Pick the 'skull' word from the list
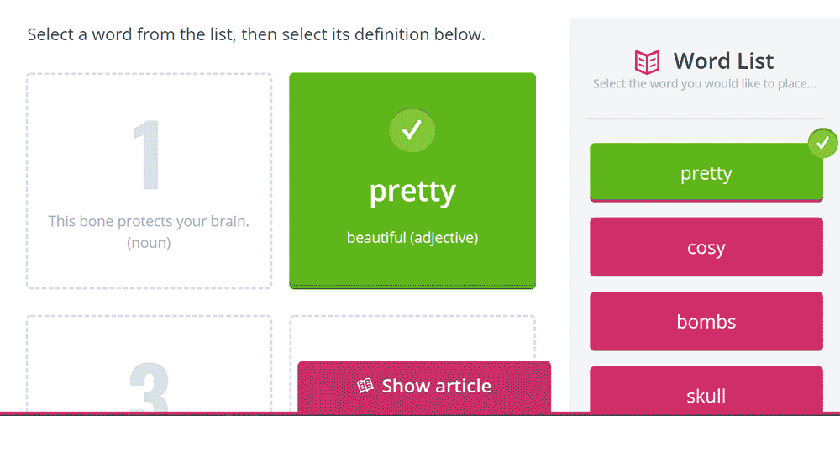840x458 pixels. coord(706,393)
